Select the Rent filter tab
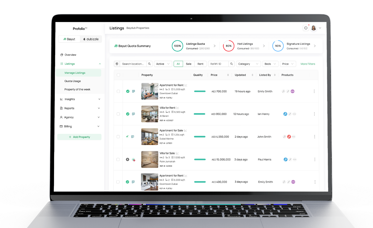373x228 pixels. click(200, 64)
